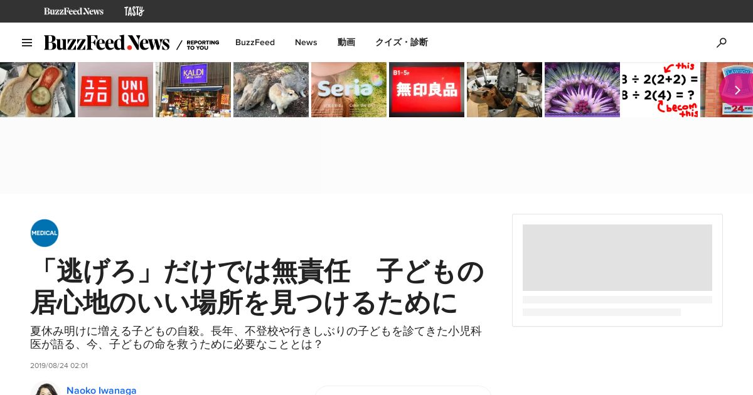Open the BuzzFeed nav item
Screen dimensions: 753x395
[255, 43]
